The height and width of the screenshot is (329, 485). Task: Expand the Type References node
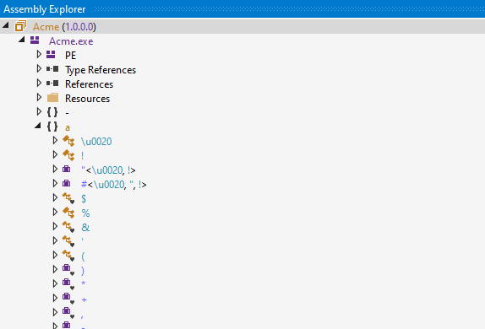[x=39, y=68]
